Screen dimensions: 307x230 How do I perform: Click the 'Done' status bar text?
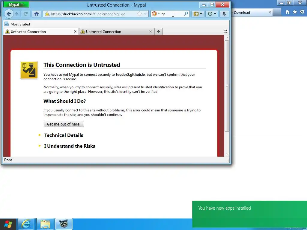coord(8,160)
